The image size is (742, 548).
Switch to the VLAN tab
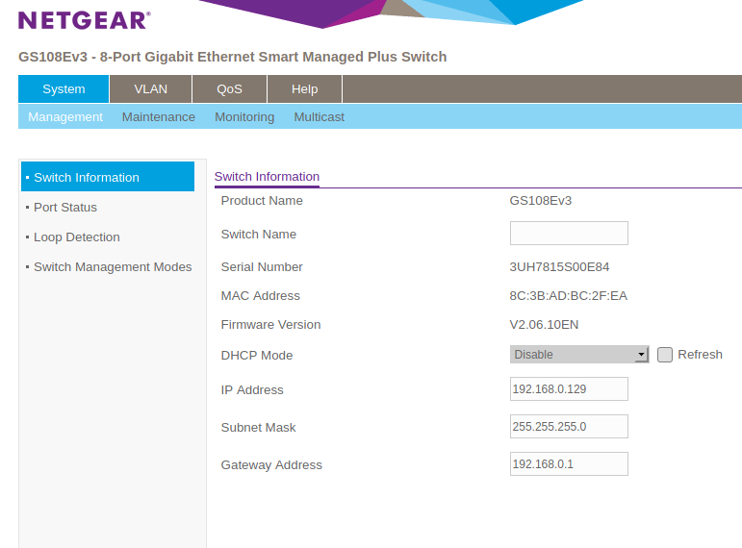tap(150, 89)
